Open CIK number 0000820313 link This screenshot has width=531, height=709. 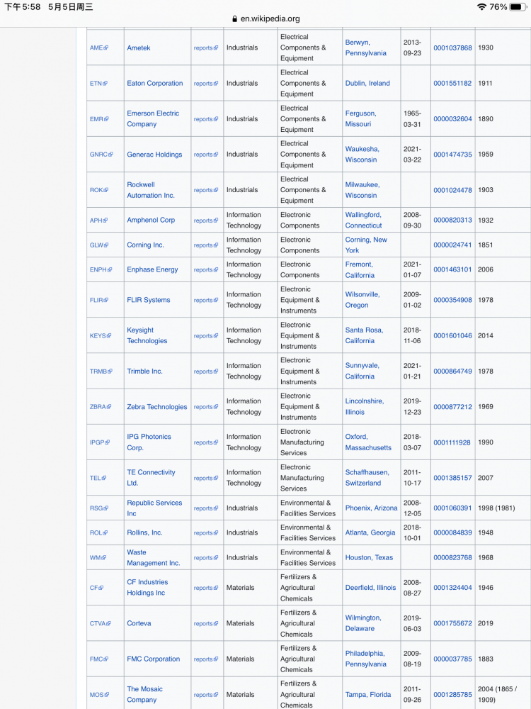[452, 220]
